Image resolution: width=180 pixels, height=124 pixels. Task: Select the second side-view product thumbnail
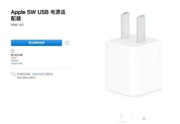click(x=132, y=116)
